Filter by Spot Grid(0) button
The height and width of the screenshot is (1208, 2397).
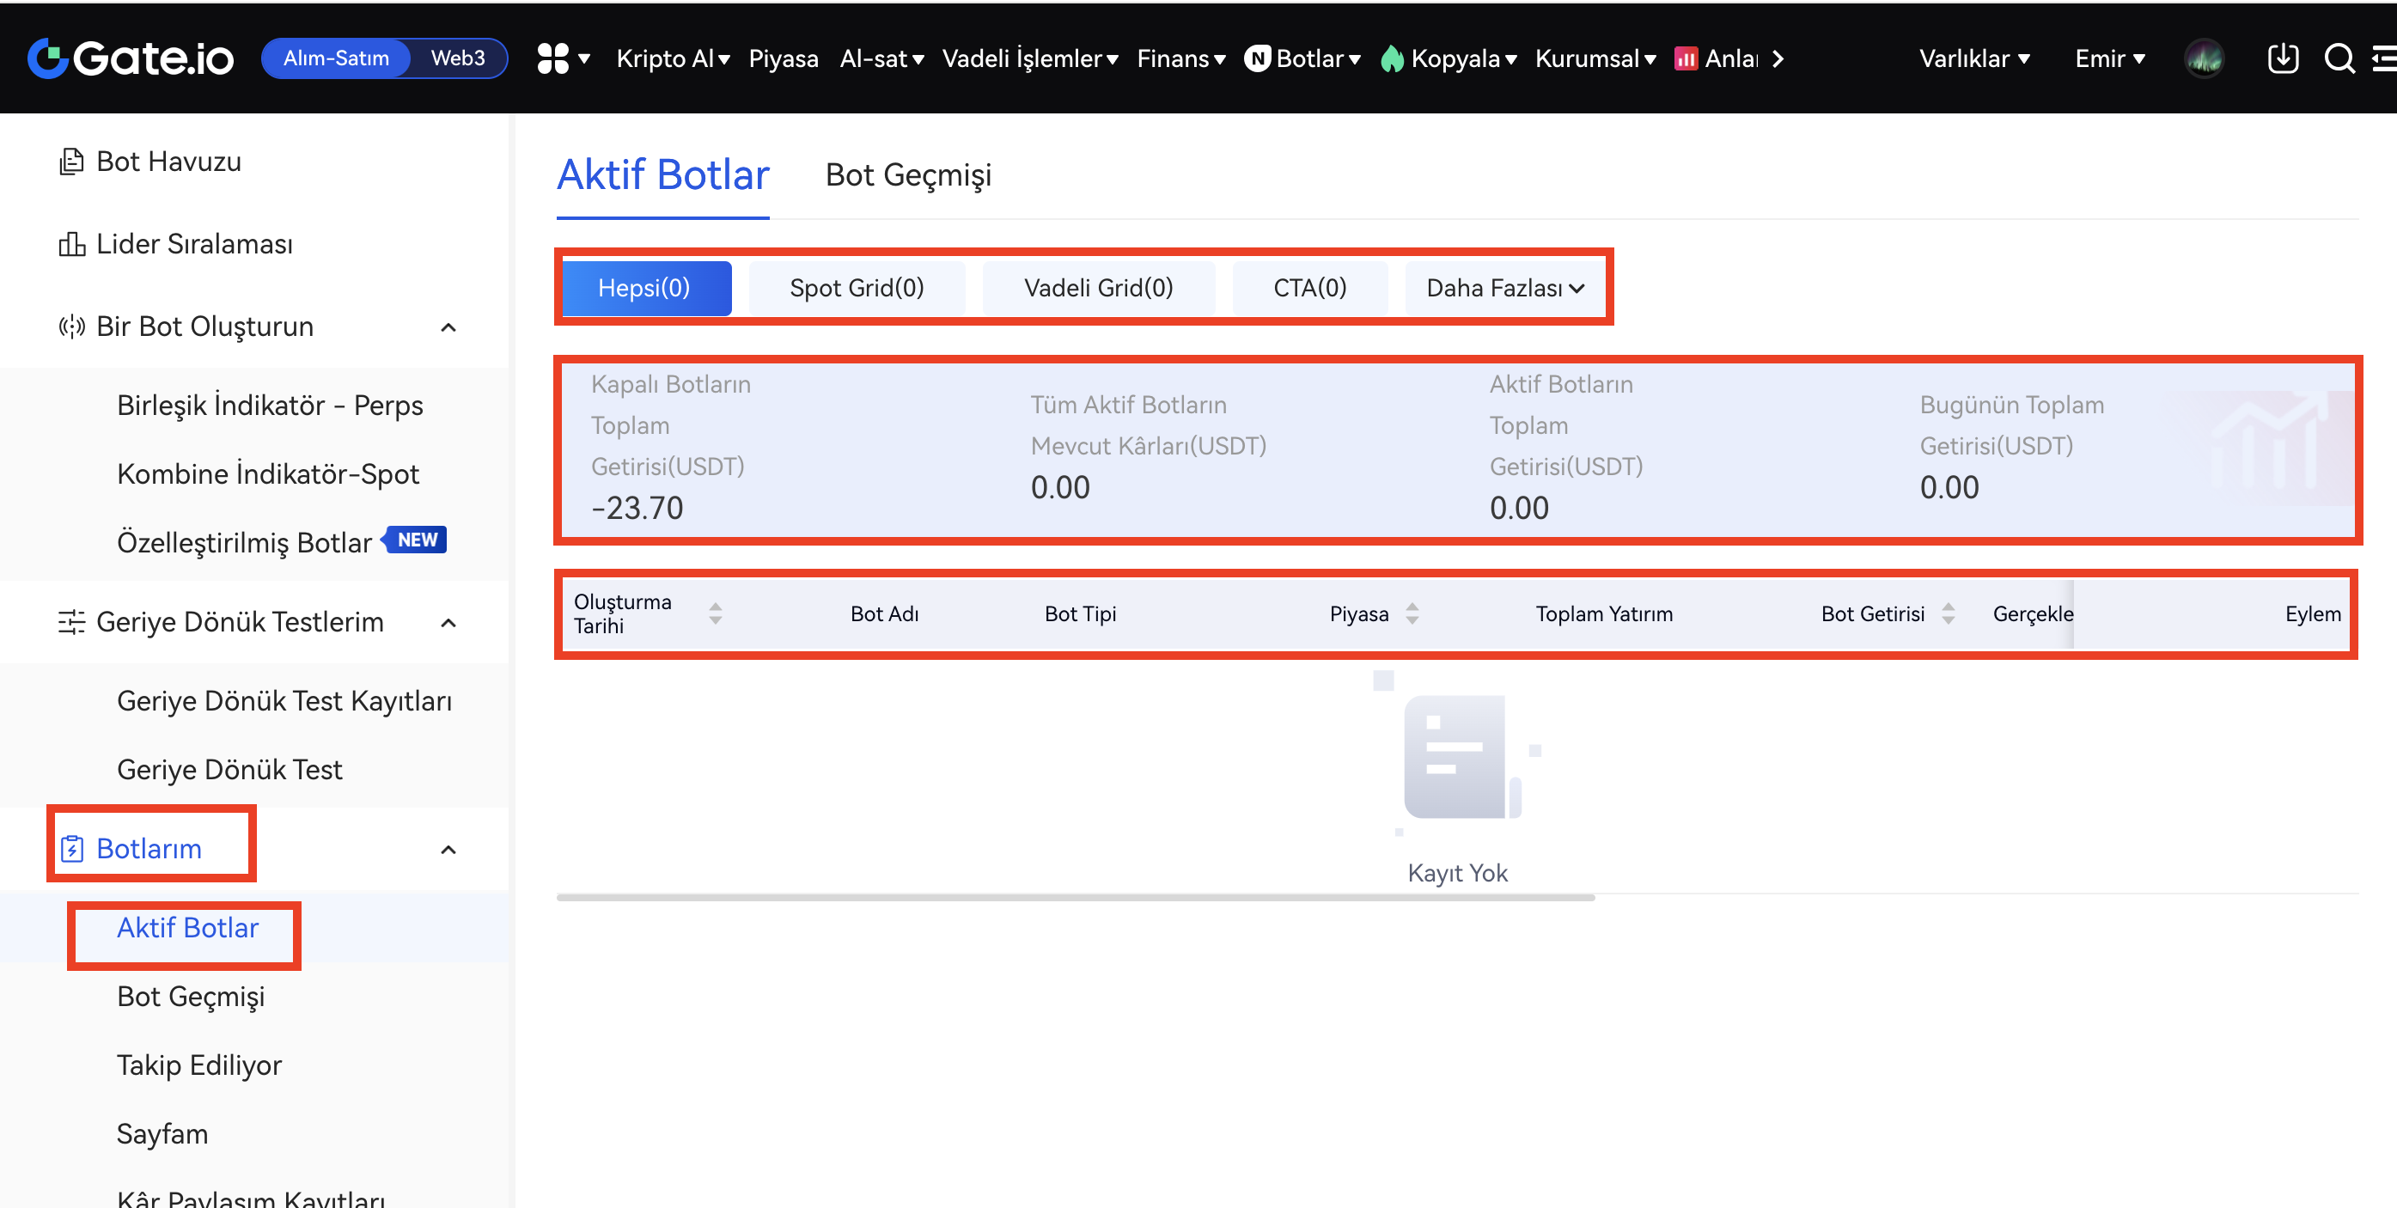(x=856, y=289)
